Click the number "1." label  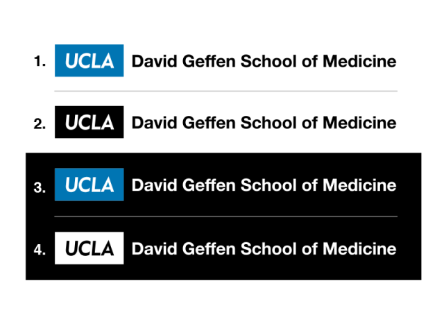pyautogui.click(x=40, y=62)
